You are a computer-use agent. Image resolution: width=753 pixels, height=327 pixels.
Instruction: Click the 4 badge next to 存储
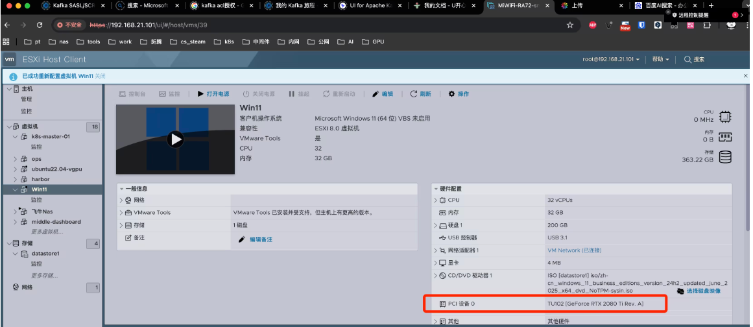point(95,243)
